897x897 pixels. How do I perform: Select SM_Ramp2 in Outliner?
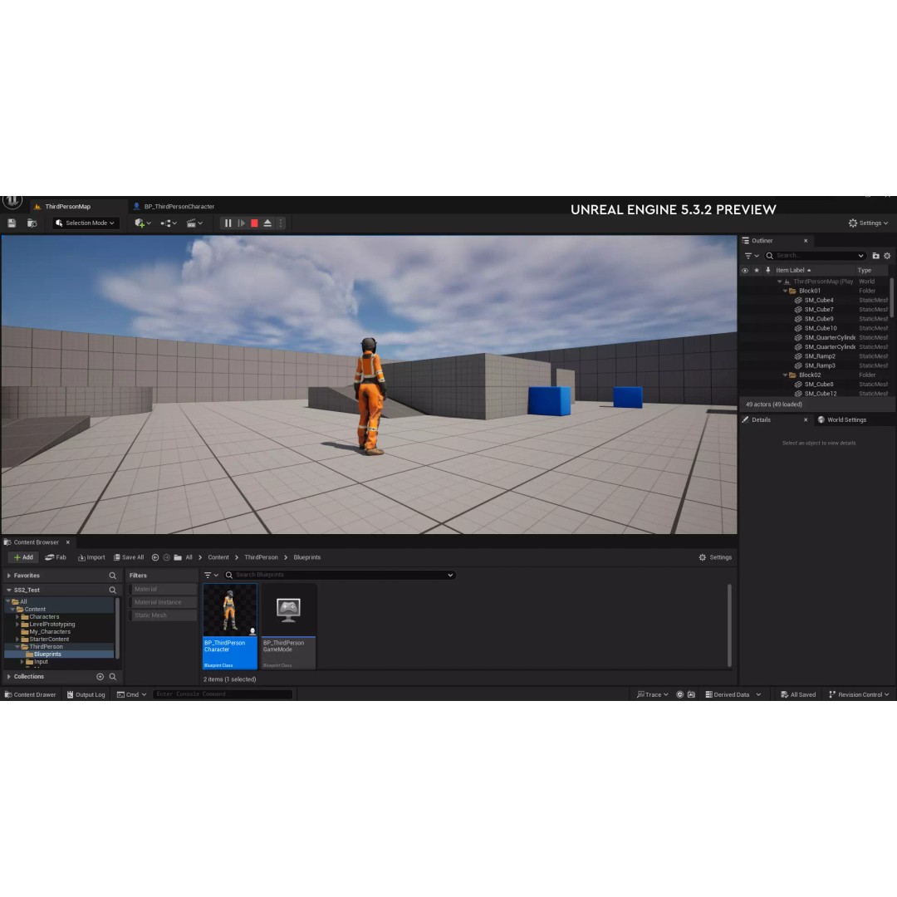[820, 356]
